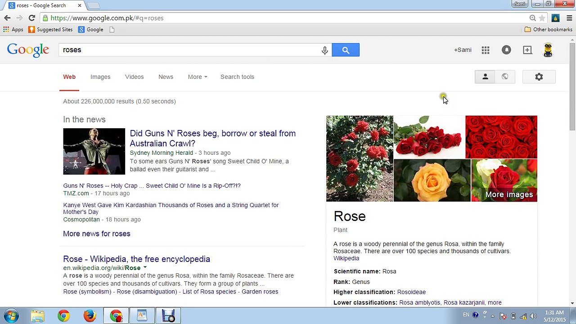Open the yellow rose image thumbnail
The width and height of the screenshot is (576, 324).
click(x=432, y=180)
